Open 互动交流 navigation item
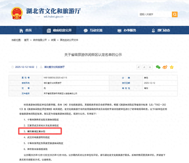Image resolution: width=189 pixels, height=163 pixels. tap(96, 30)
